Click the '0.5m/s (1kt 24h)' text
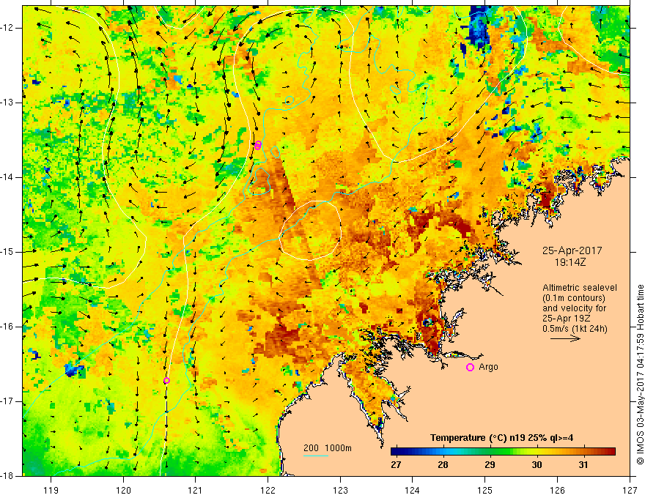Viewport: 645px width, 498px height. point(575,329)
